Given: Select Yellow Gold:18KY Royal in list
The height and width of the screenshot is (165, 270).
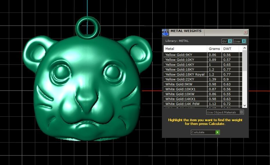Looking at the screenshot, I should click(x=185, y=74).
